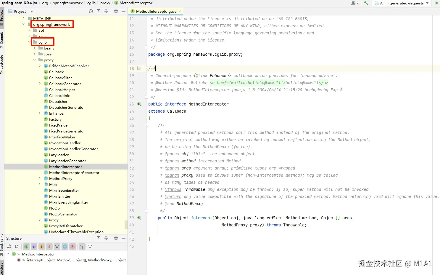Click the implemented-method gutter icon on line 39
The height and width of the screenshot is (275, 440).
pyautogui.click(x=139, y=218)
